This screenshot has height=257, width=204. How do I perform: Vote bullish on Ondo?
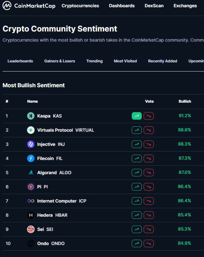coord(137,243)
